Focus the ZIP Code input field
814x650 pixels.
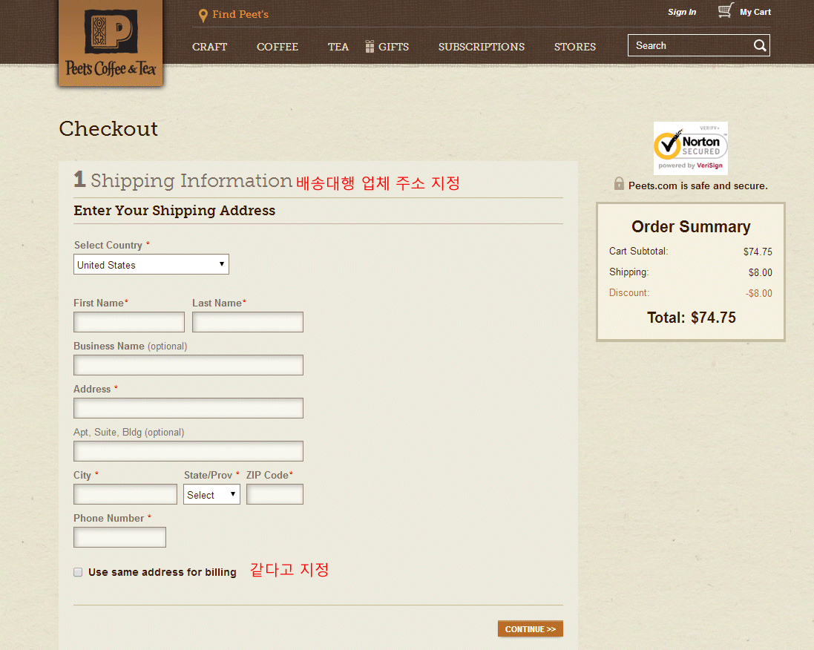coord(275,494)
